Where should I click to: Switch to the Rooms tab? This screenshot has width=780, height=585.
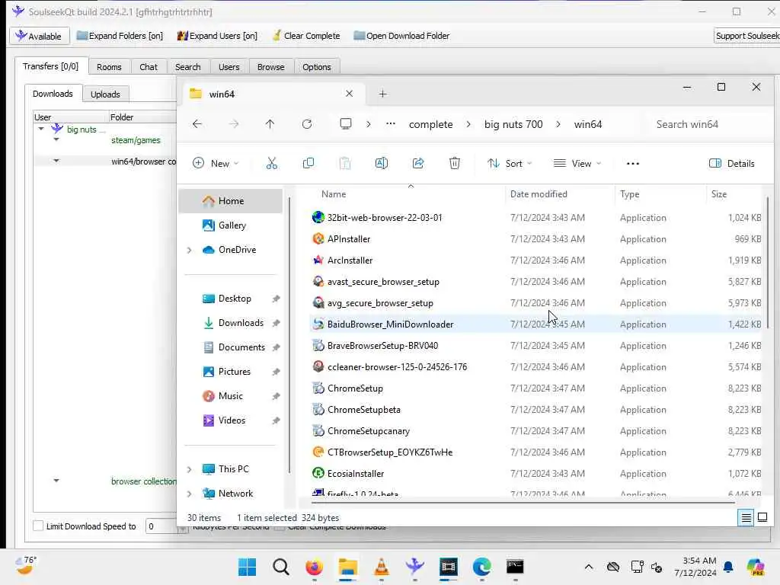(x=109, y=67)
